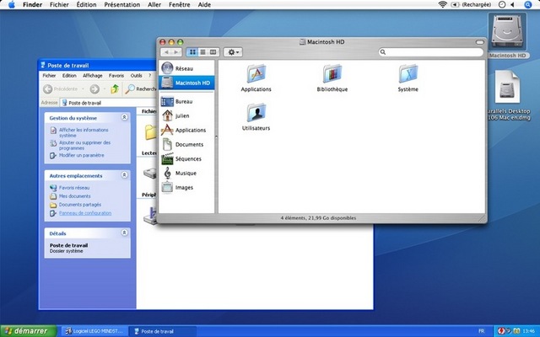Click the volume icon in the menu bar
This screenshot has width=540, height=337.
(x=512, y=4)
